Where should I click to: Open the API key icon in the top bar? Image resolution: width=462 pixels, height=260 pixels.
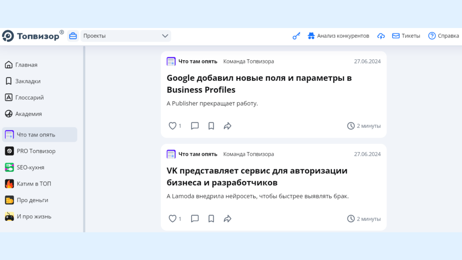296,36
